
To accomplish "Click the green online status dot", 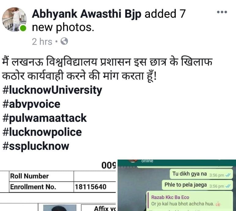I will pos(23,28).
